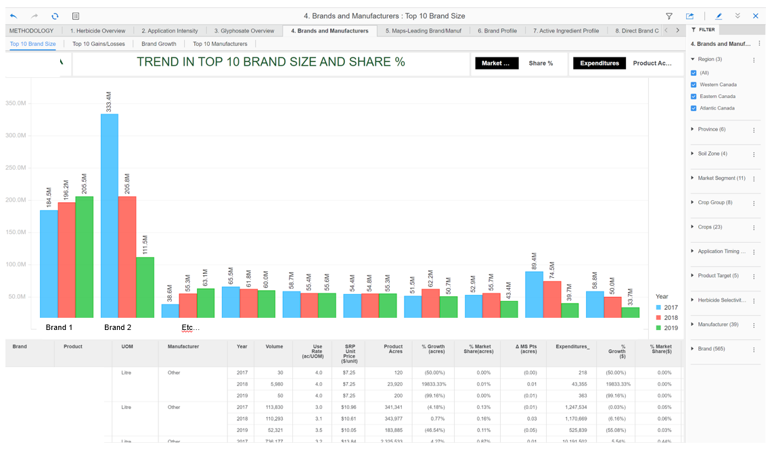Open the 1. Herbicide Overview tab

click(x=97, y=30)
